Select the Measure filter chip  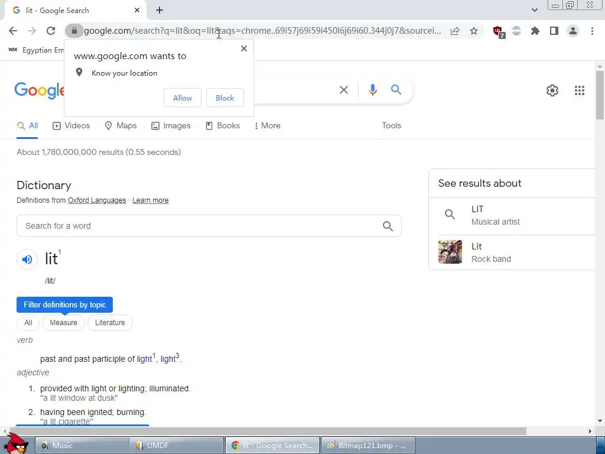tap(63, 323)
